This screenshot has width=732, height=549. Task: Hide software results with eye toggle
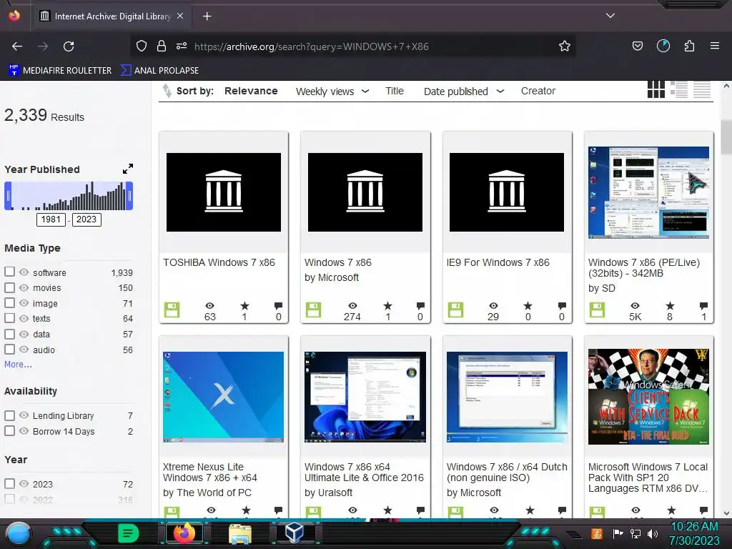pos(24,272)
